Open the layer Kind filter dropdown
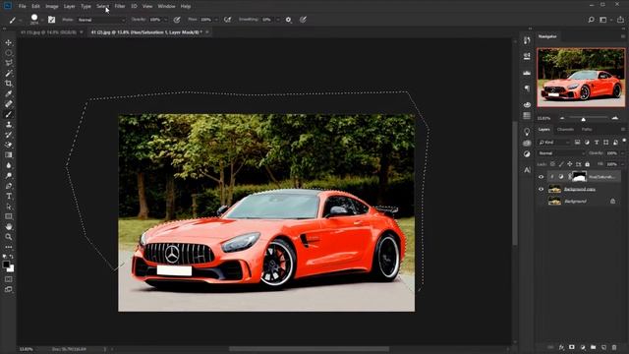629x354 pixels. pyautogui.click(x=554, y=142)
